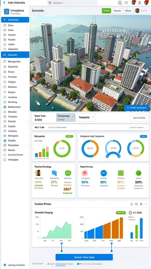This screenshot has width=151, height=269.
Task: Click the Manajanaks sidebar icon
Action: 5,61
